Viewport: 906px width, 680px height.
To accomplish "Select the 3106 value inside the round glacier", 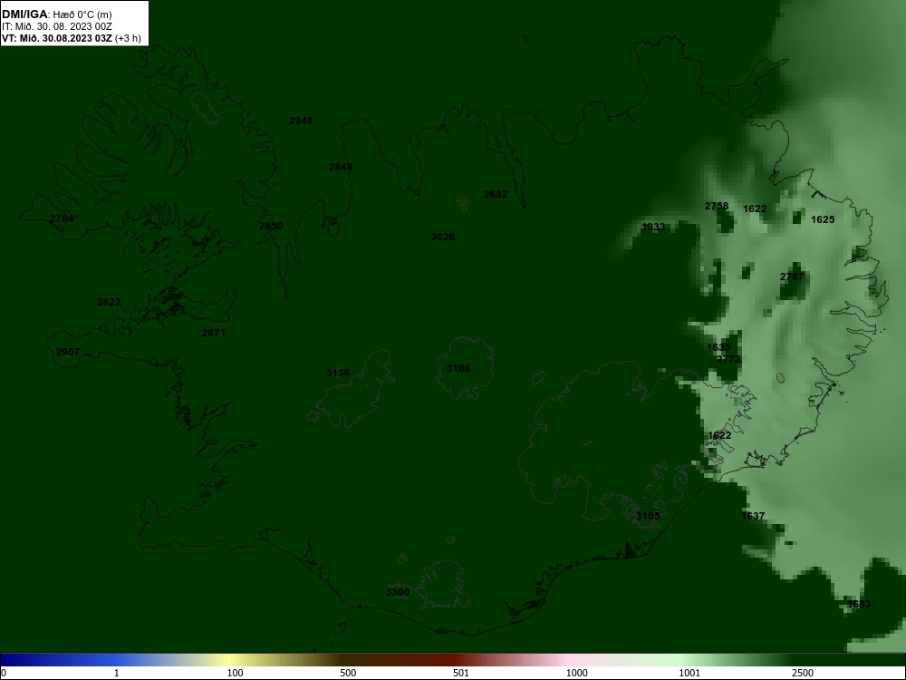I will (x=458, y=368).
